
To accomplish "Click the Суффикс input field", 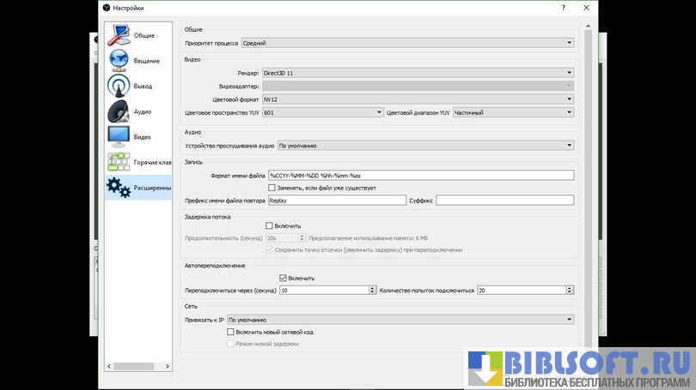I will pos(504,201).
